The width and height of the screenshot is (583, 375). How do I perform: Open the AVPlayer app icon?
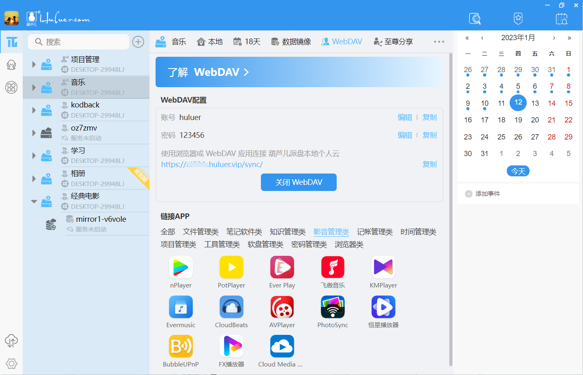click(x=282, y=307)
